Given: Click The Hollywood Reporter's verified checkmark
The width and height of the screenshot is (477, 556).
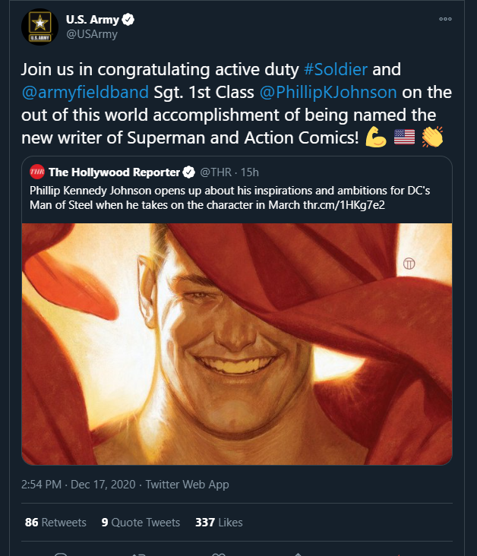Looking at the screenshot, I should coord(188,172).
